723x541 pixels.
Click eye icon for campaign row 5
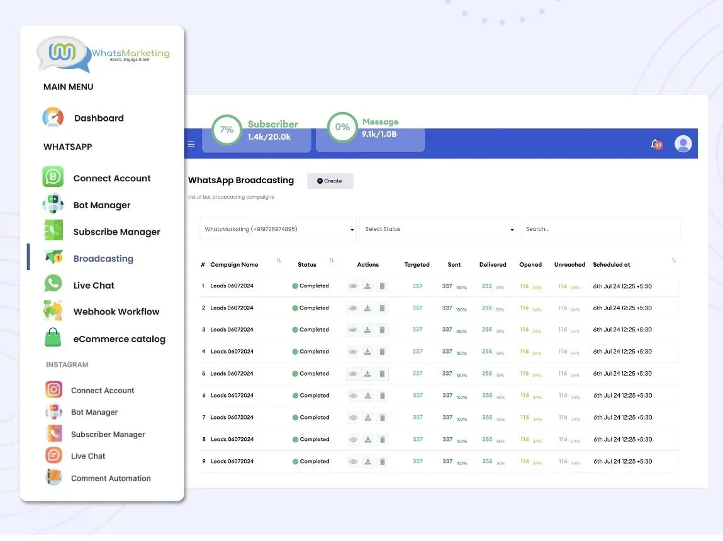pyautogui.click(x=353, y=374)
